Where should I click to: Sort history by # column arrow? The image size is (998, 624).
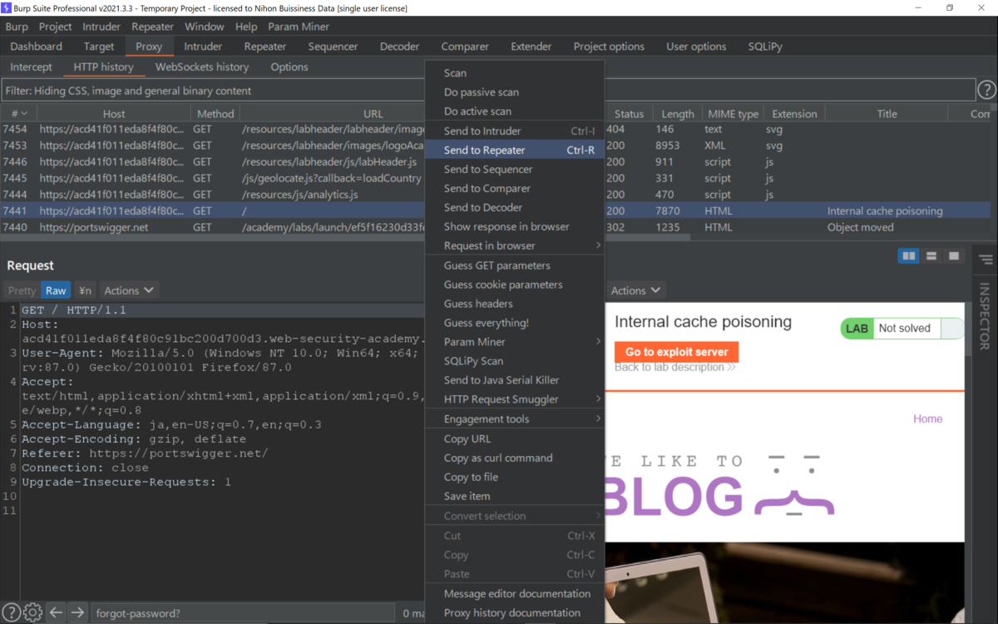pos(24,114)
